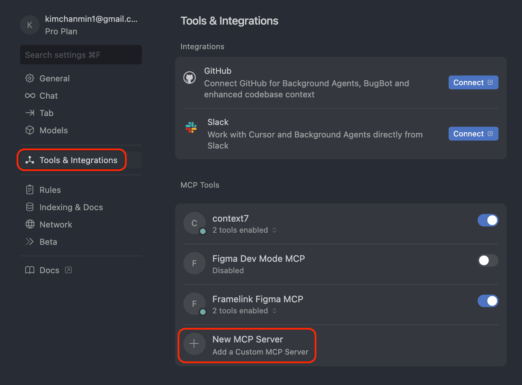
Task: Click the Chat infinity icon
Action: [30, 96]
